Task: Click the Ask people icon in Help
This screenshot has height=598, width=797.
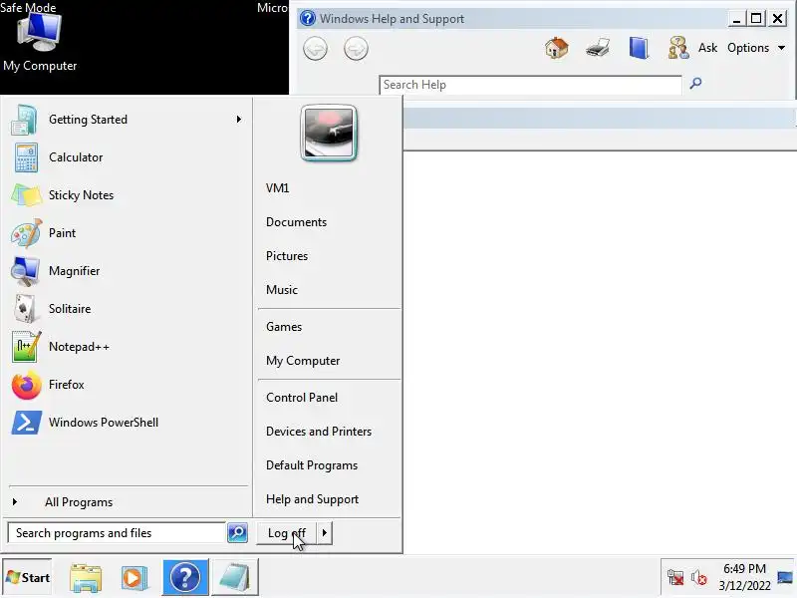Action: [x=678, y=48]
